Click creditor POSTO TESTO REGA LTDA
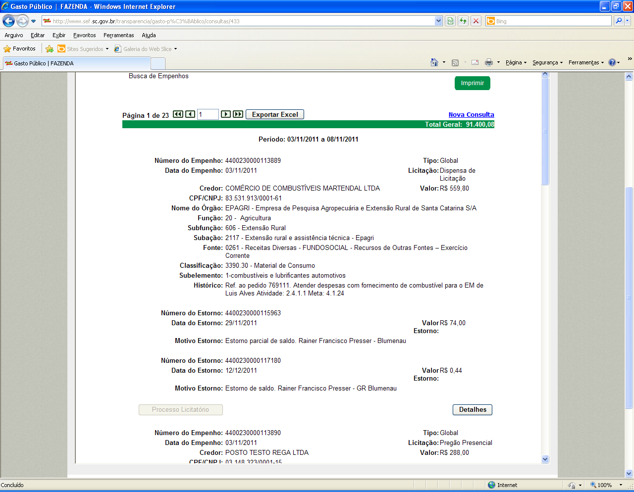The height and width of the screenshot is (492, 634). pos(267,452)
